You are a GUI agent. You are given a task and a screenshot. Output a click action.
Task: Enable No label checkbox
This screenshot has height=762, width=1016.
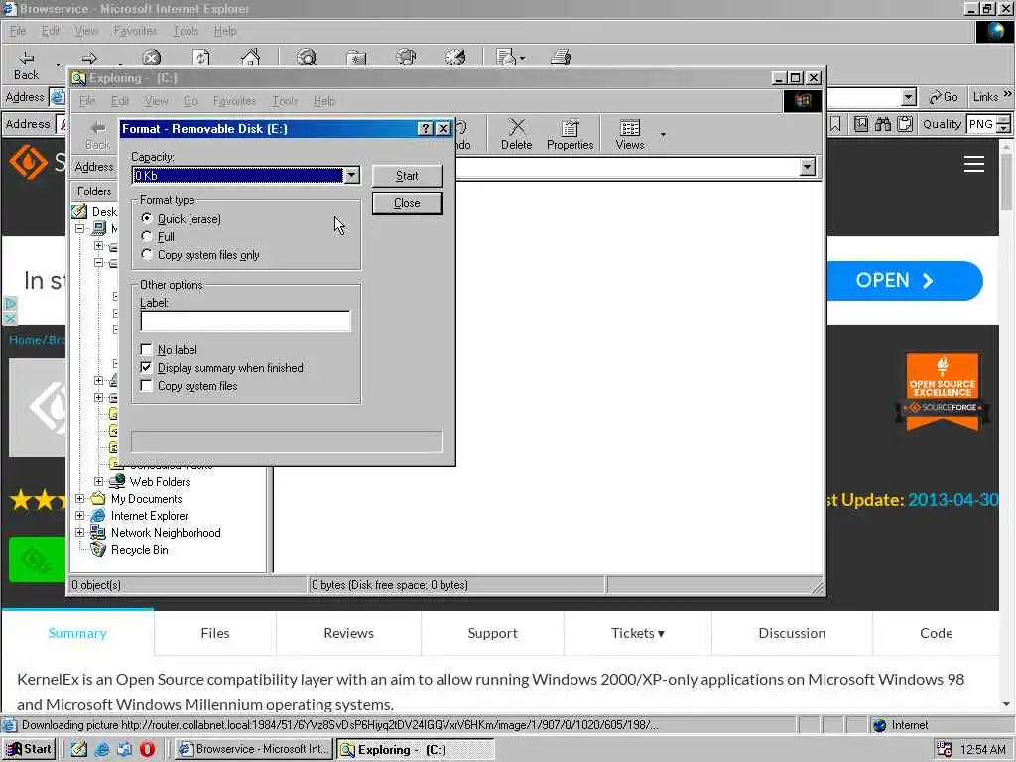(147, 350)
